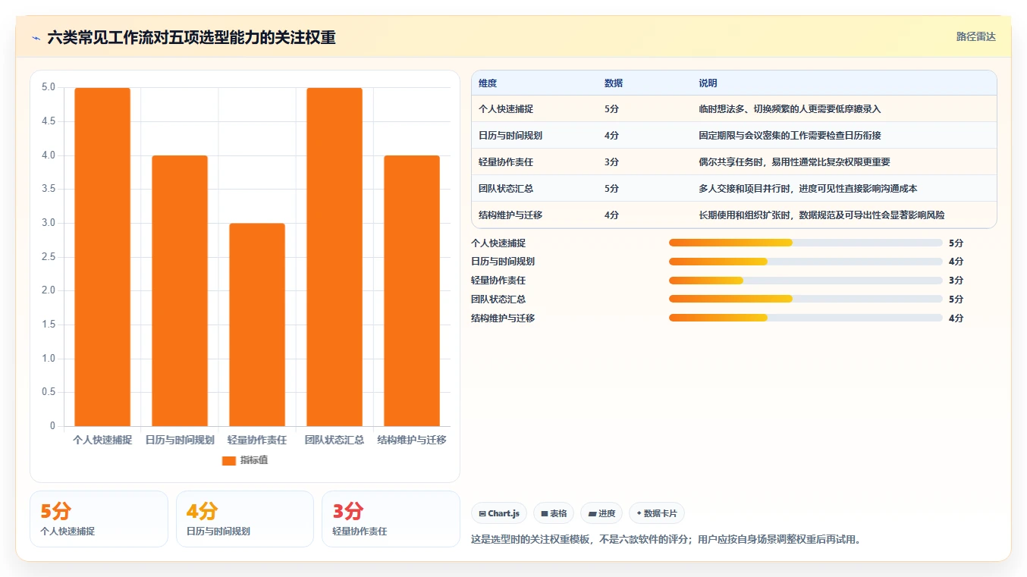Click the description 固定期限与会议密集的工作需要检查日历衔接
The width and height of the screenshot is (1027, 577).
coord(790,136)
